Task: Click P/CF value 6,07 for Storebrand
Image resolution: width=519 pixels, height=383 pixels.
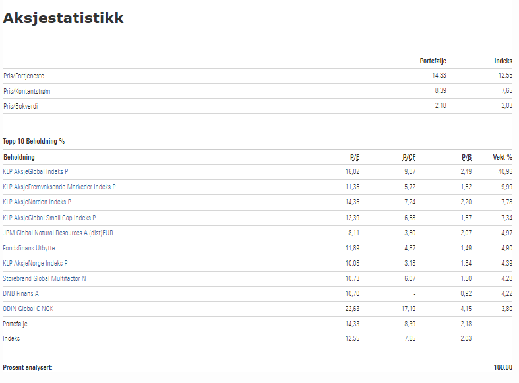Action: (x=410, y=278)
